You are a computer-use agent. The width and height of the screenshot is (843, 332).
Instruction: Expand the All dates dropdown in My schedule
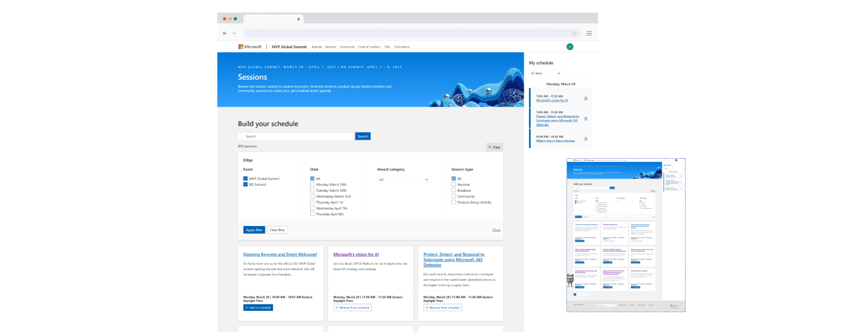545,73
